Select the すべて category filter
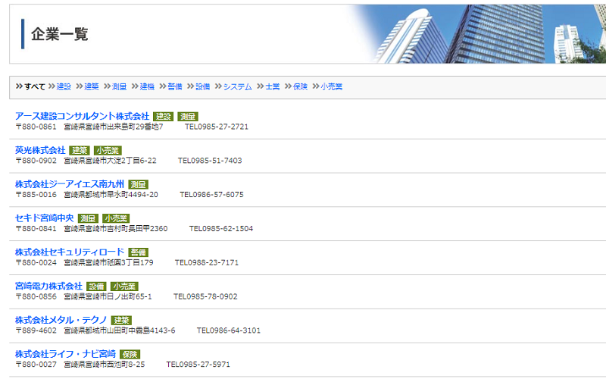 tap(35, 87)
